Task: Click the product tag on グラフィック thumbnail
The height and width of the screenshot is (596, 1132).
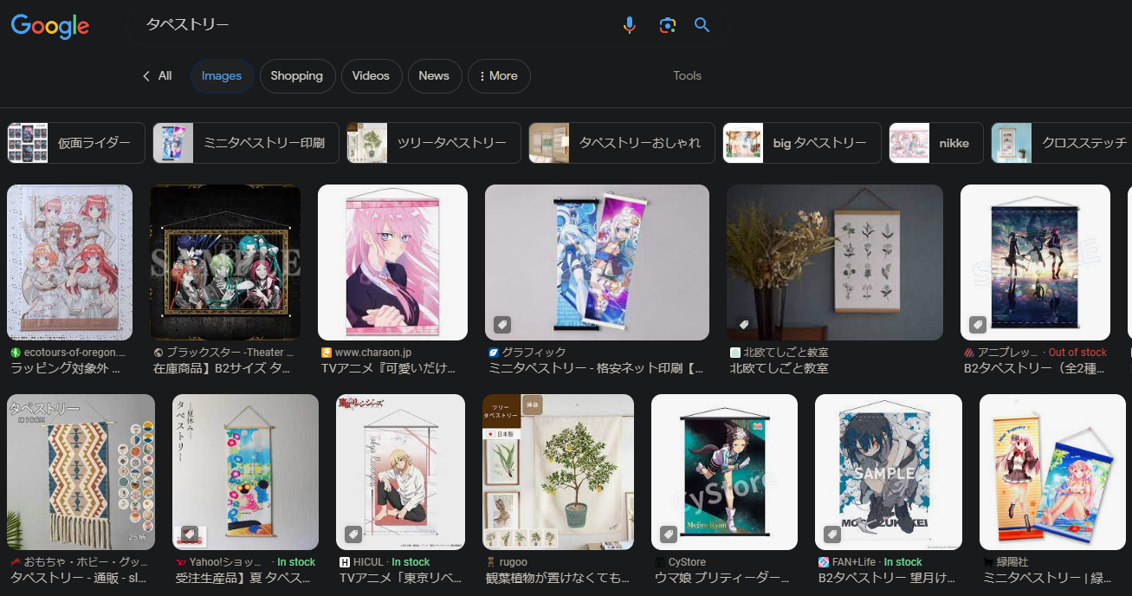Action: tap(502, 325)
